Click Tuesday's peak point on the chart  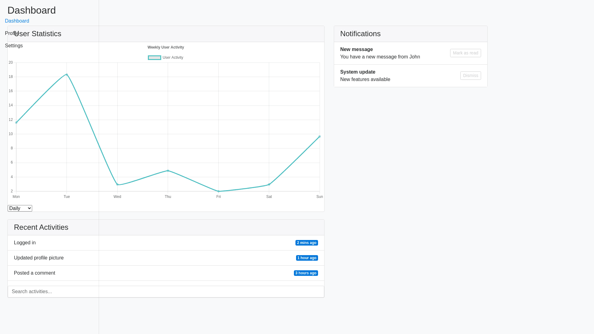(67, 74)
